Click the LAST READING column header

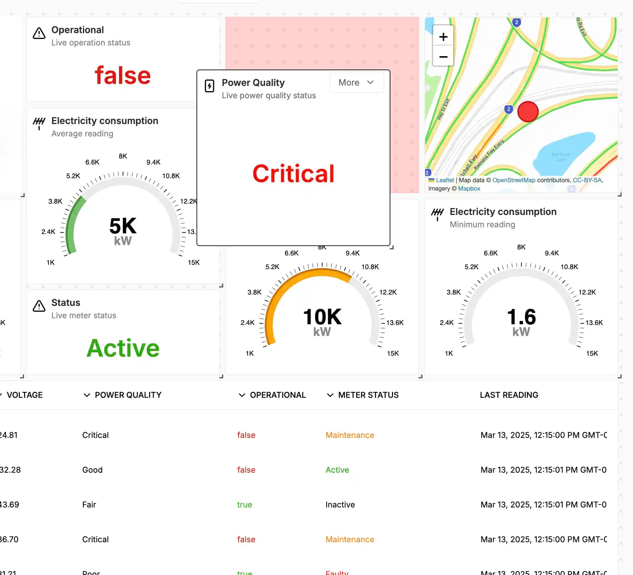pyautogui.click(x=509, y=395)
